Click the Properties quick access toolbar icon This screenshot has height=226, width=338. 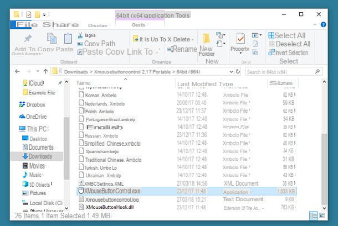(x=28, y=14)
